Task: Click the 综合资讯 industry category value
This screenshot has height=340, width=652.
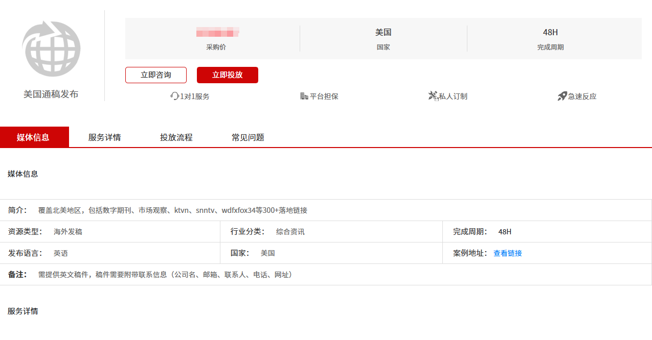Action: pos(290,232)
